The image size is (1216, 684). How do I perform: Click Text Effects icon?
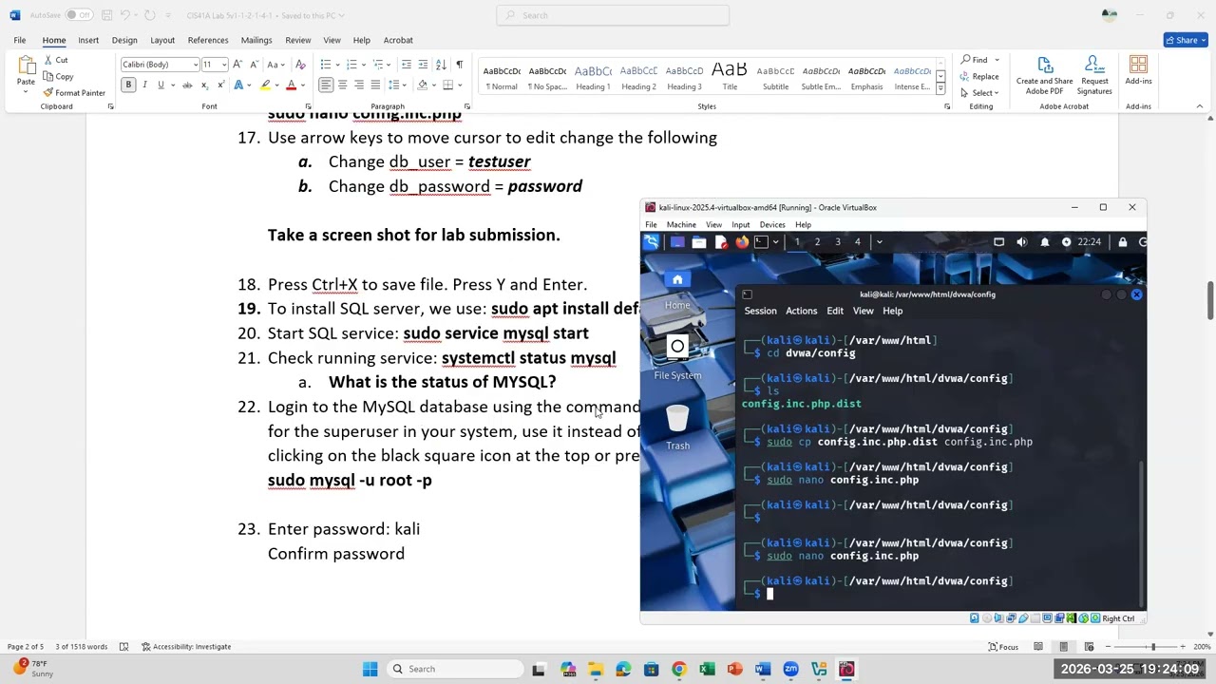click(x=240, y=85)
